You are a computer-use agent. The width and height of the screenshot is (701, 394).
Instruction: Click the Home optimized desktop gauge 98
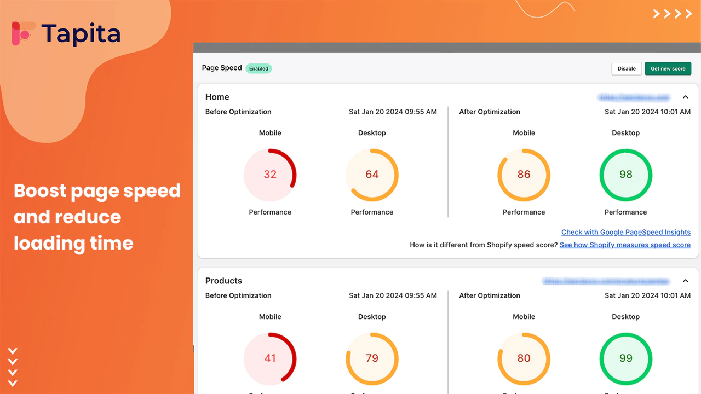click(625, 175)
